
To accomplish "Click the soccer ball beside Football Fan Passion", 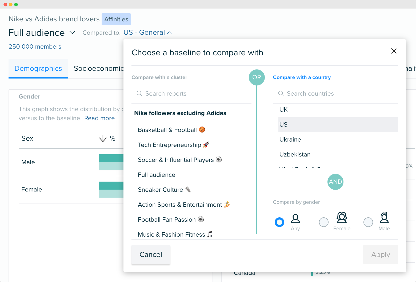I will (201, 219).
